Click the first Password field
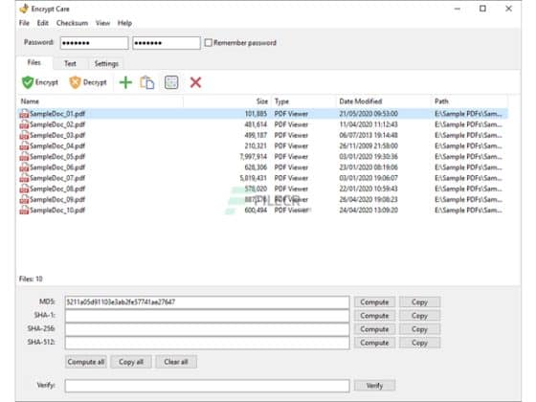This screenshot has width=536, height=402. click(x=95, y=43)
